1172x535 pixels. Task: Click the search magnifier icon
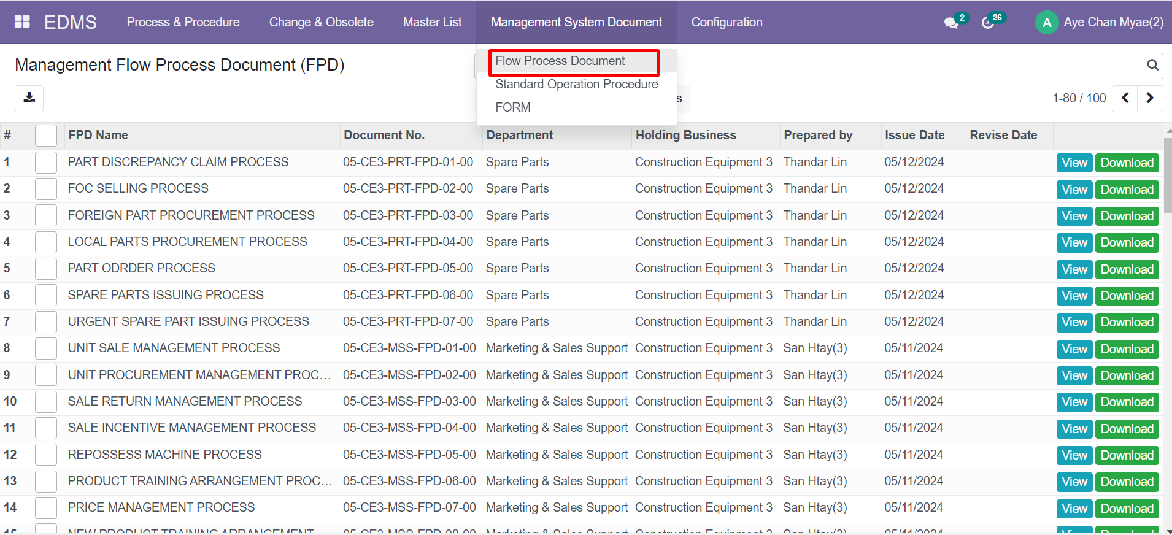click(x=1152, y=65)
